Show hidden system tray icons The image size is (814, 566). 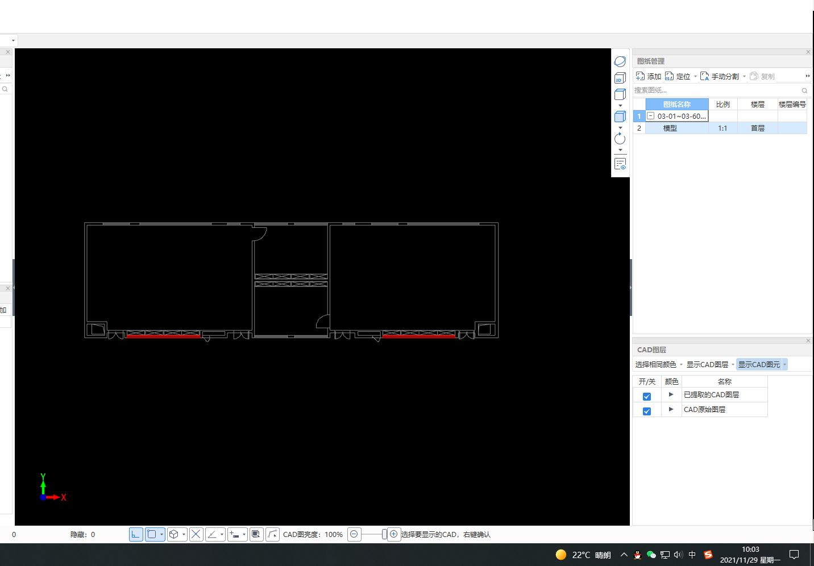pos(624,555)
